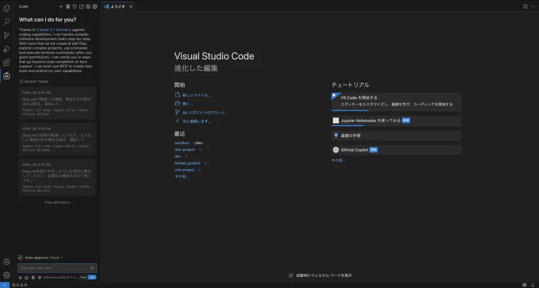Open the April 25, 9:26 PM recent task
This screenshot has height=288, width=539.
click(x=57, y=177)
